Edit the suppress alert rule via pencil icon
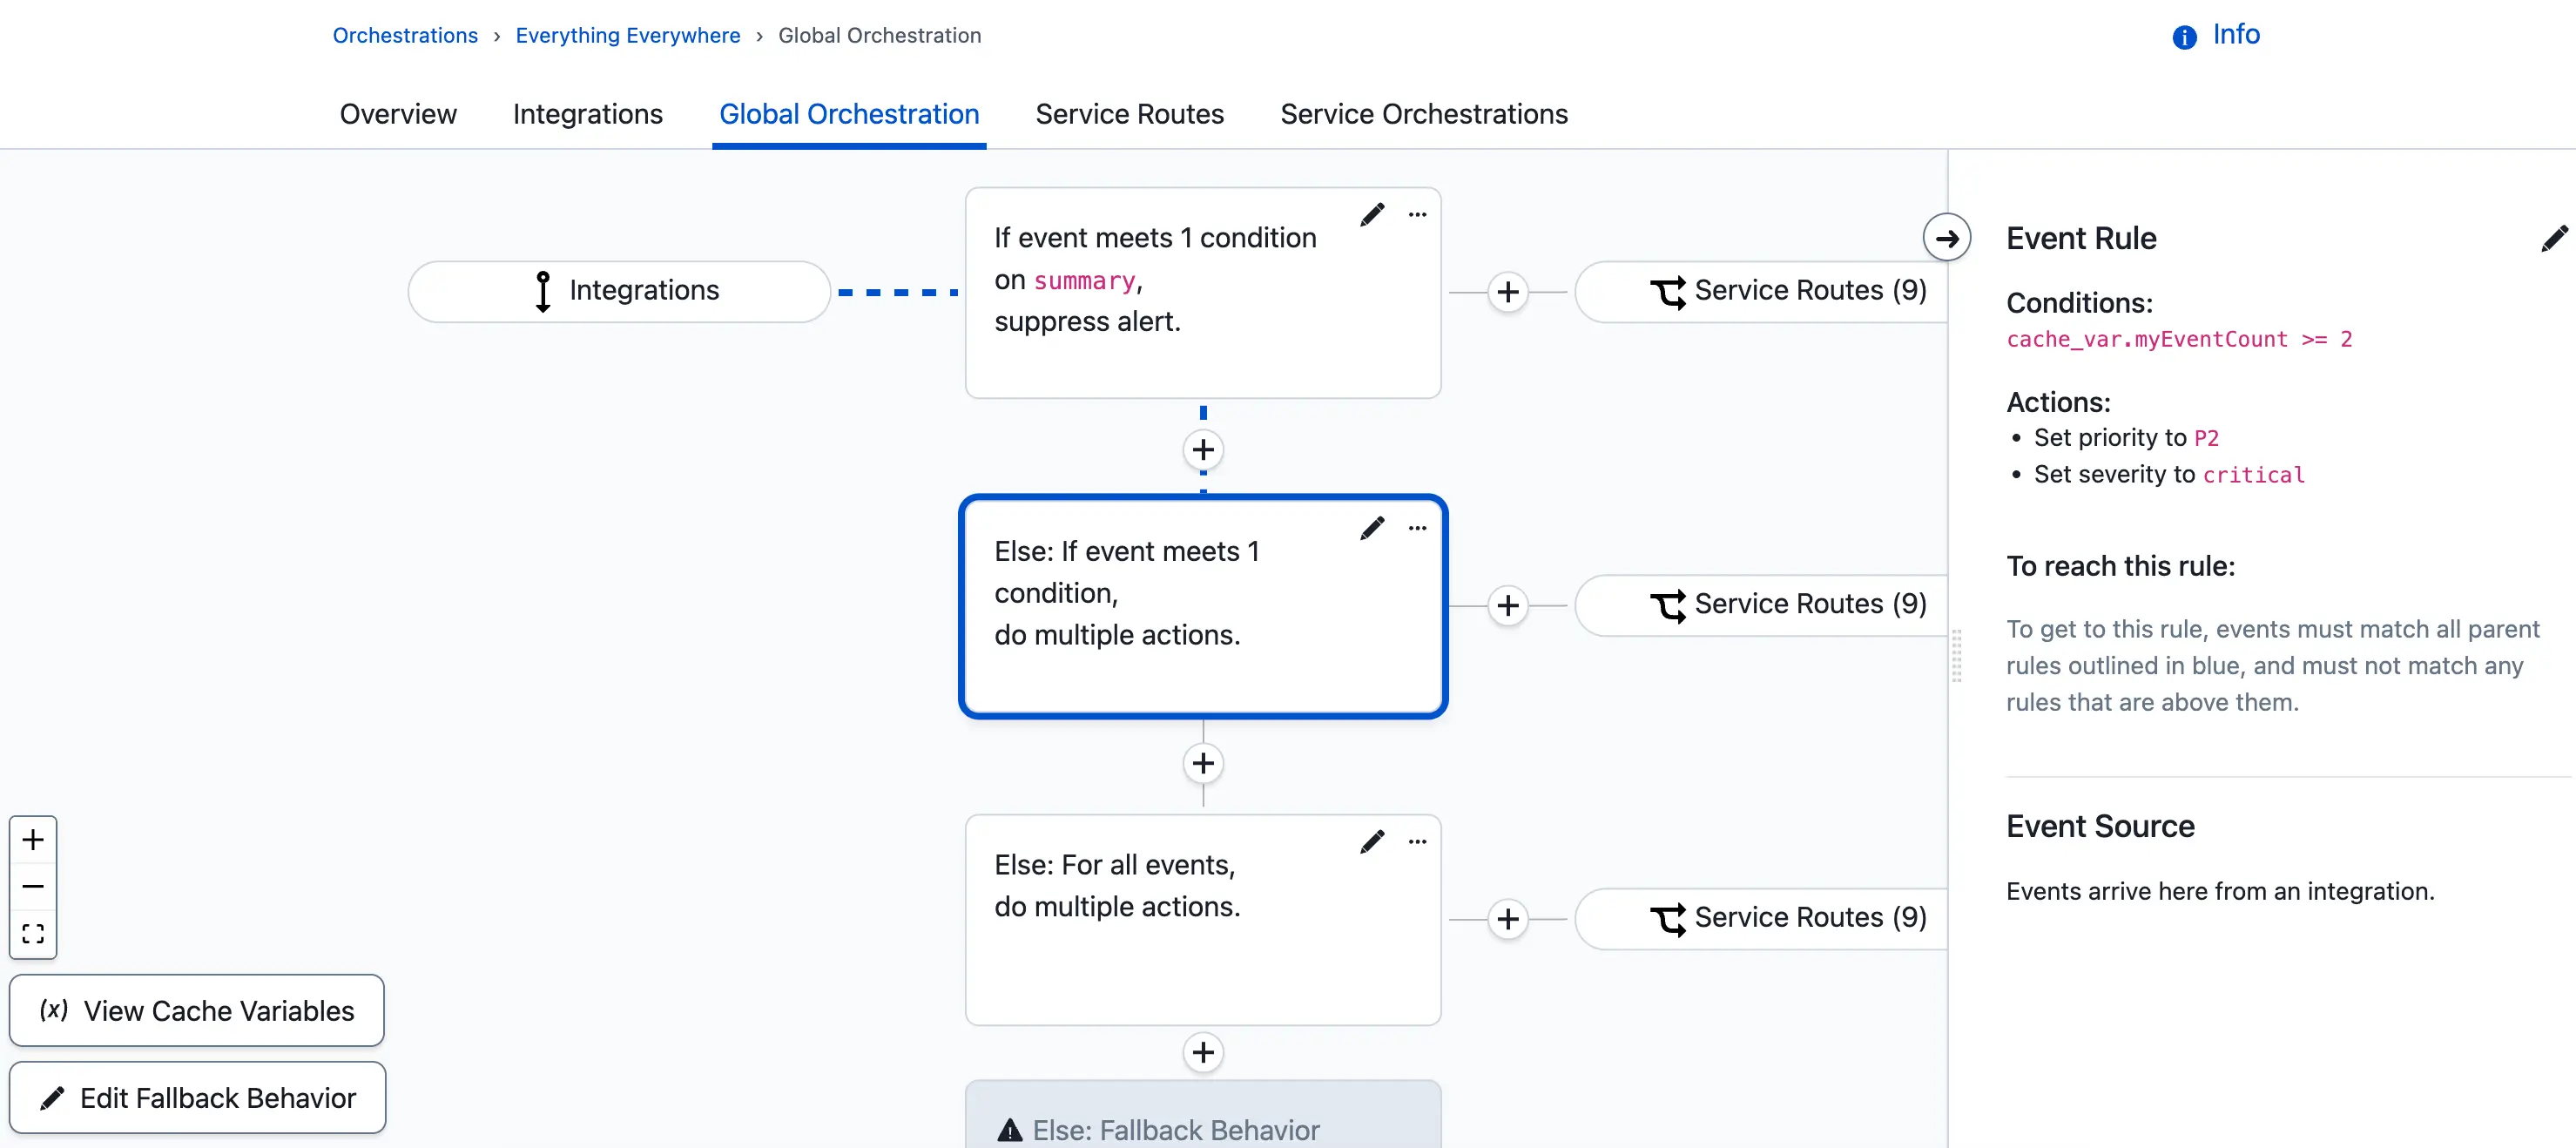Image resolution: width=2576 pixels, height=1148 pixels. coord(1372,215)
